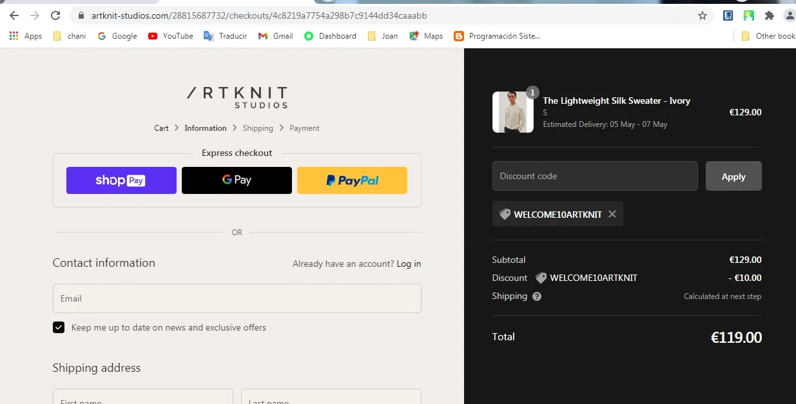Pay with PayPal button
This screenshot has width=796, height=404.
[x=352, y=180]
